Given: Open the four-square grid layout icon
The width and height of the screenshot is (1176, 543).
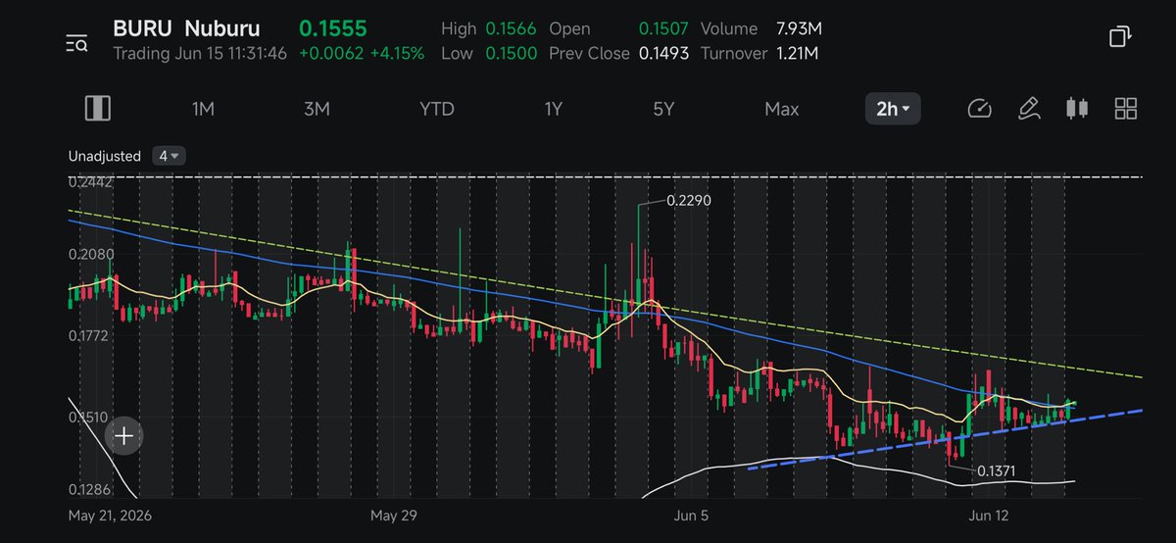Looking at the screenshot, I should 1126,109.
